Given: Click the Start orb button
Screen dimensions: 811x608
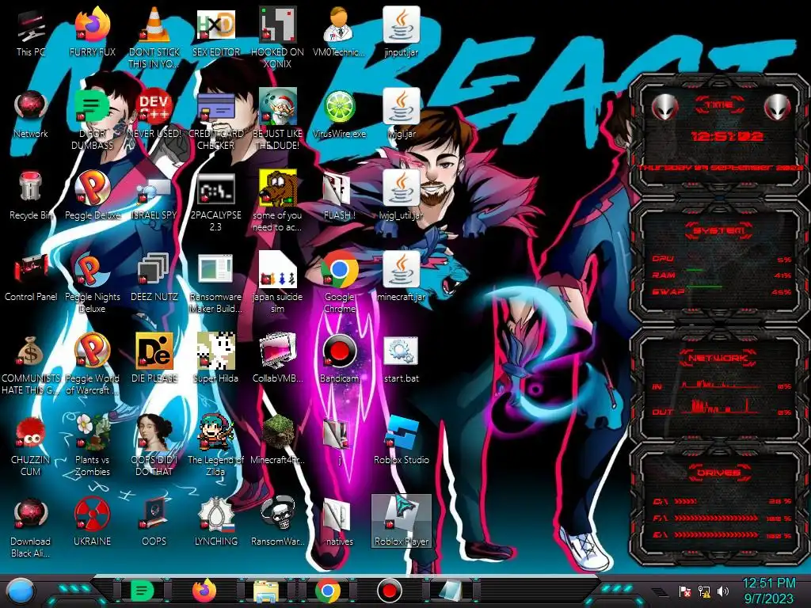Looking at the screenshot, I should 21,591.
